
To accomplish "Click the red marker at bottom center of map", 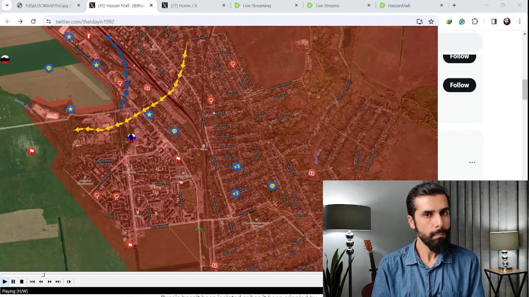I will click(214, 266).
